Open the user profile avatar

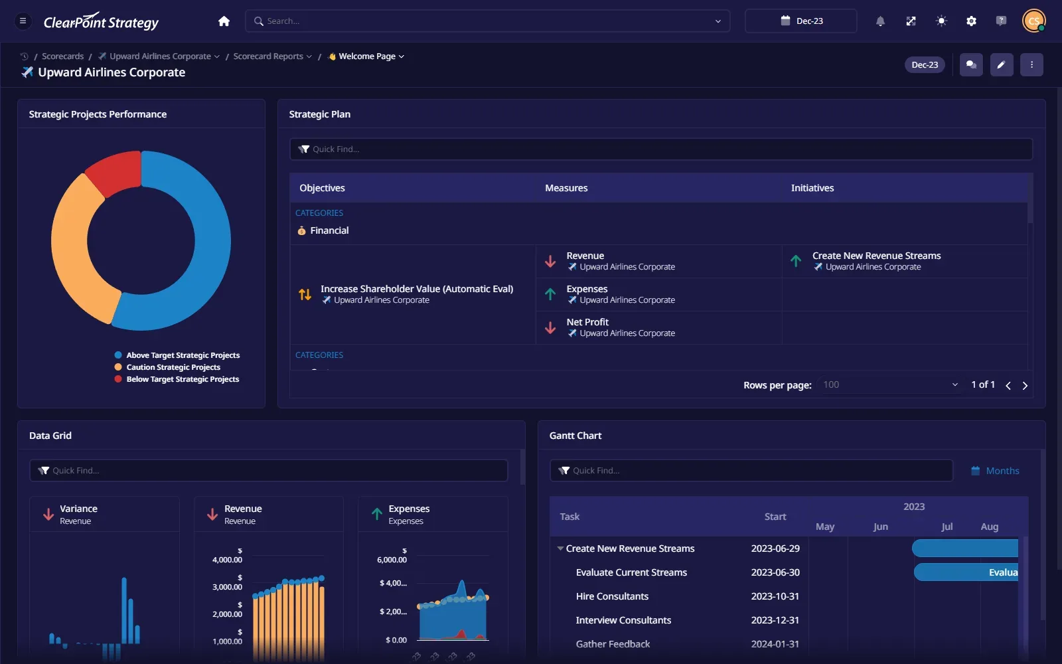(x=1033, y=21)
